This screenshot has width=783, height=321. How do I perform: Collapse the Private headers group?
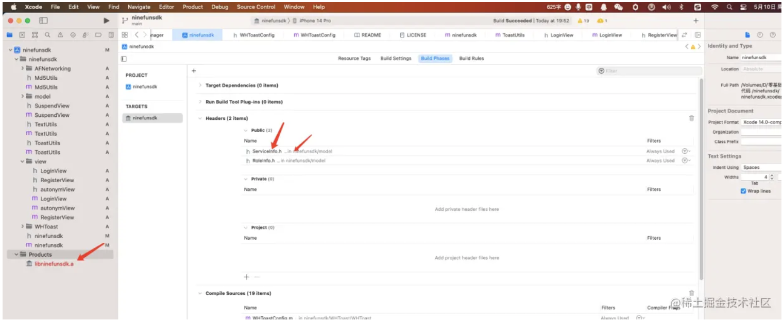(246, 179)
